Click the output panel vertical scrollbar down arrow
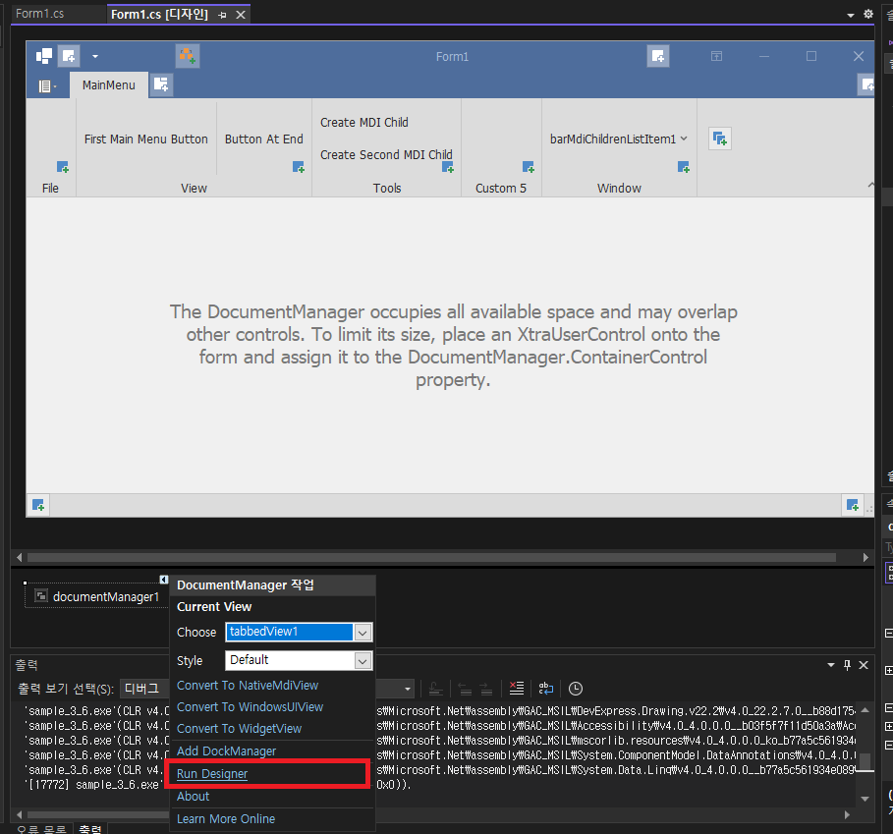 pos(865,799)
